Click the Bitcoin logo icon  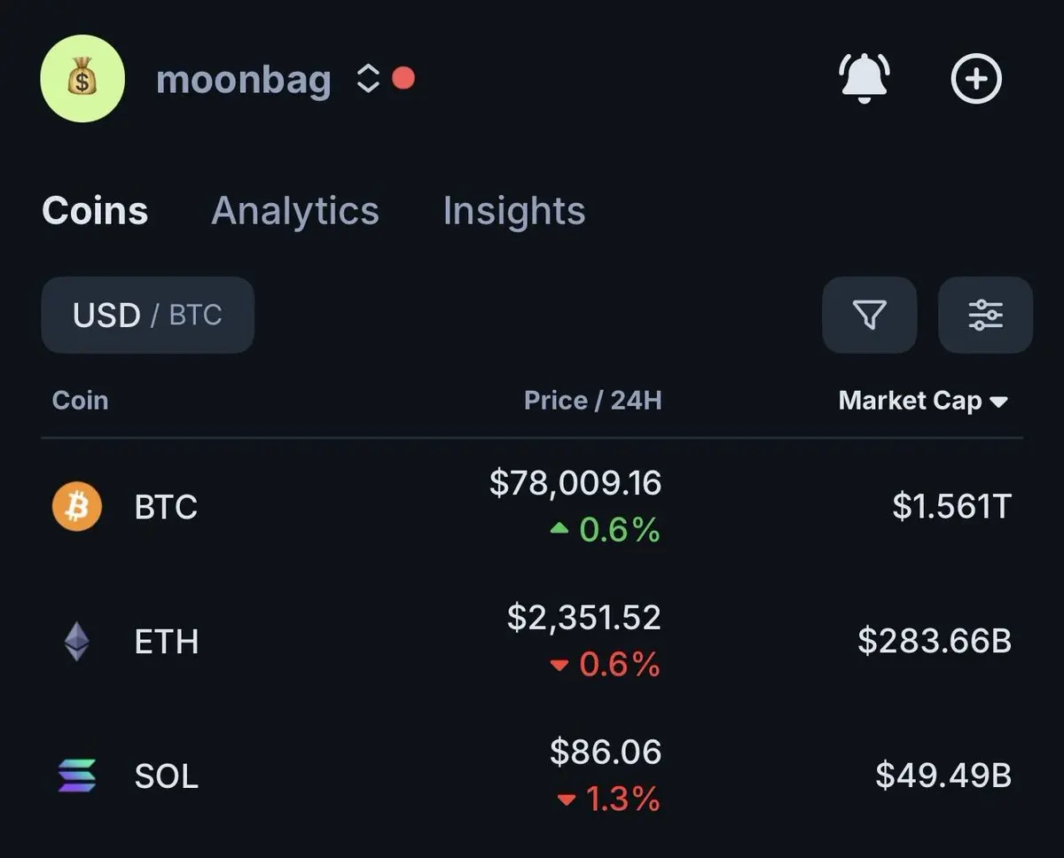[77, 507]
